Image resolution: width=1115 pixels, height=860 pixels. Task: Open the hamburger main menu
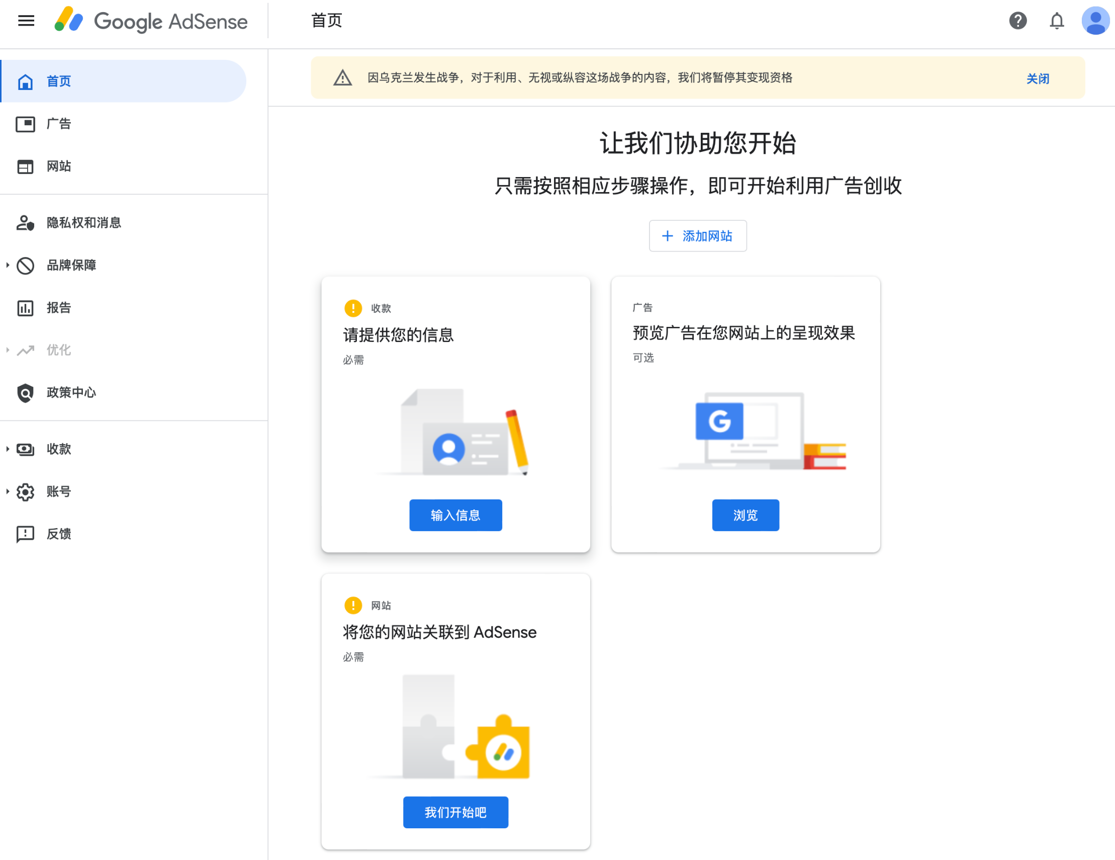[x=26, y=21]
